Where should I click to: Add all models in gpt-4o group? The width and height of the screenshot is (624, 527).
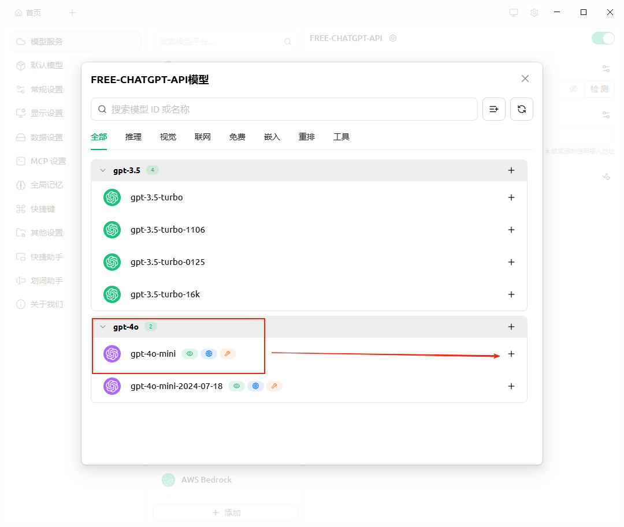click(x=511, y=327)
